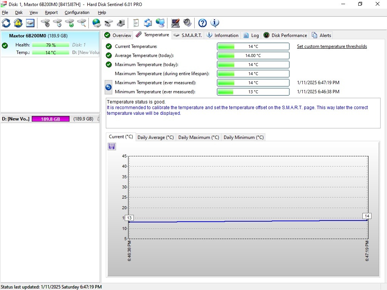
Task: Click the magenta D: volume usage bar
Action: tap(51, 119)
